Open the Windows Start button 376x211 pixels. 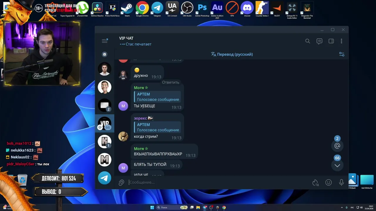152,207
